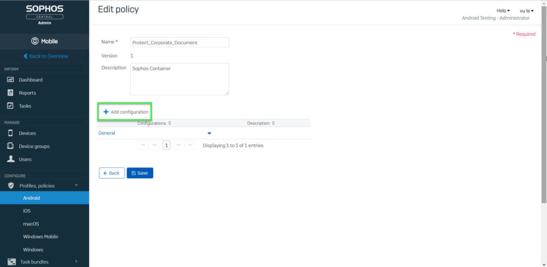
Task: Open the General row dropdown arrow
Action: click(x=209, y=133)
